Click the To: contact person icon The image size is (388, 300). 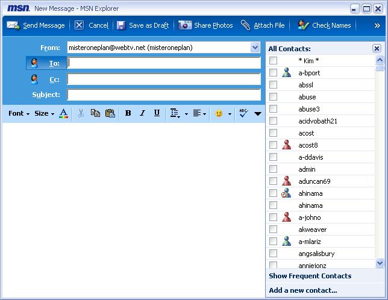34,63
